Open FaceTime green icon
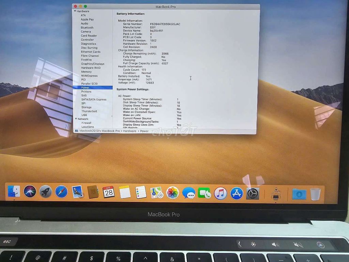This screenshot has height=262, width=349. pyautogui.click(x=204, y=193)
